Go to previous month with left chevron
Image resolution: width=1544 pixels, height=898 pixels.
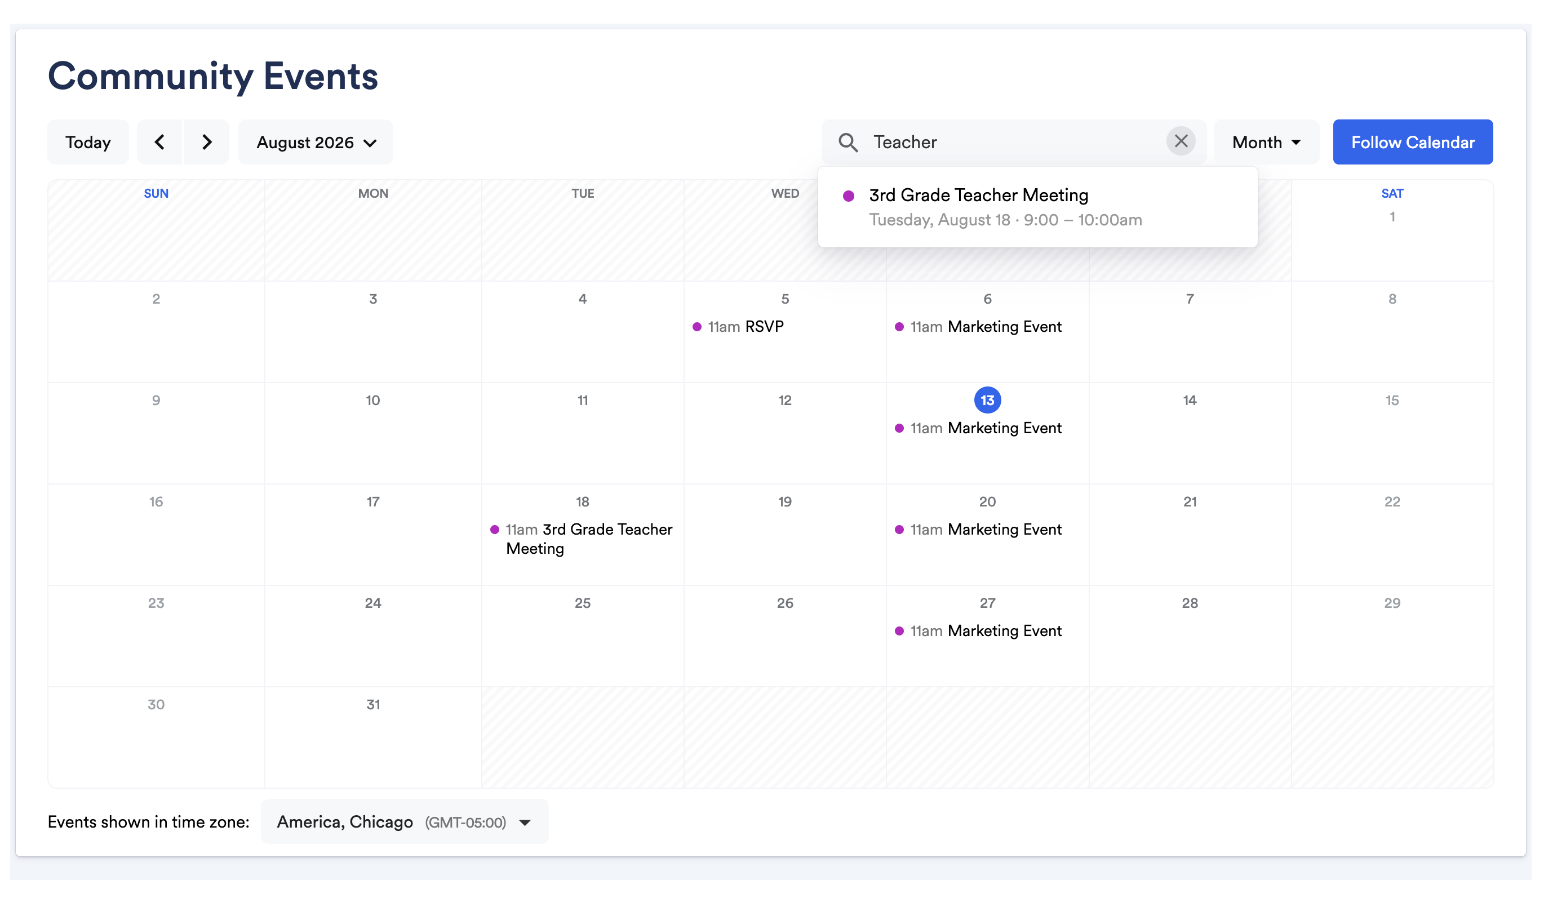pyautogui.click(x=160, y=142)
